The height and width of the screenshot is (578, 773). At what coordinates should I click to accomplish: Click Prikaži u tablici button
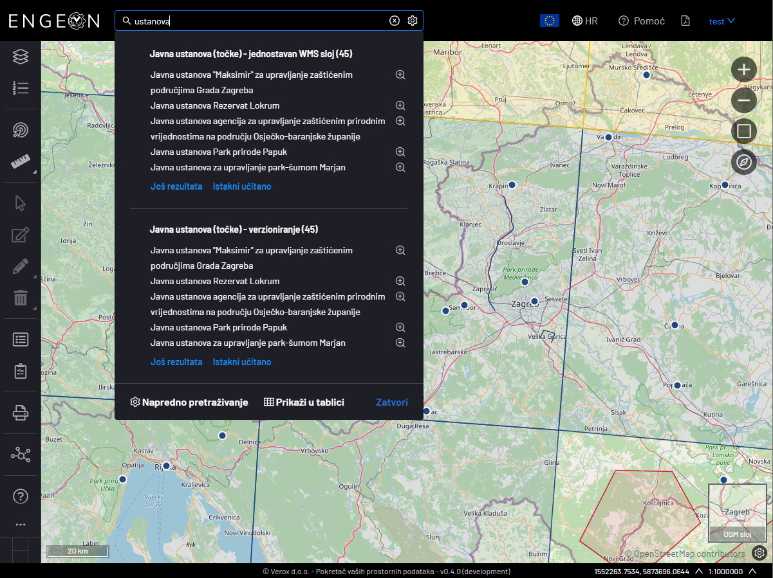click(x=304, y=402)
